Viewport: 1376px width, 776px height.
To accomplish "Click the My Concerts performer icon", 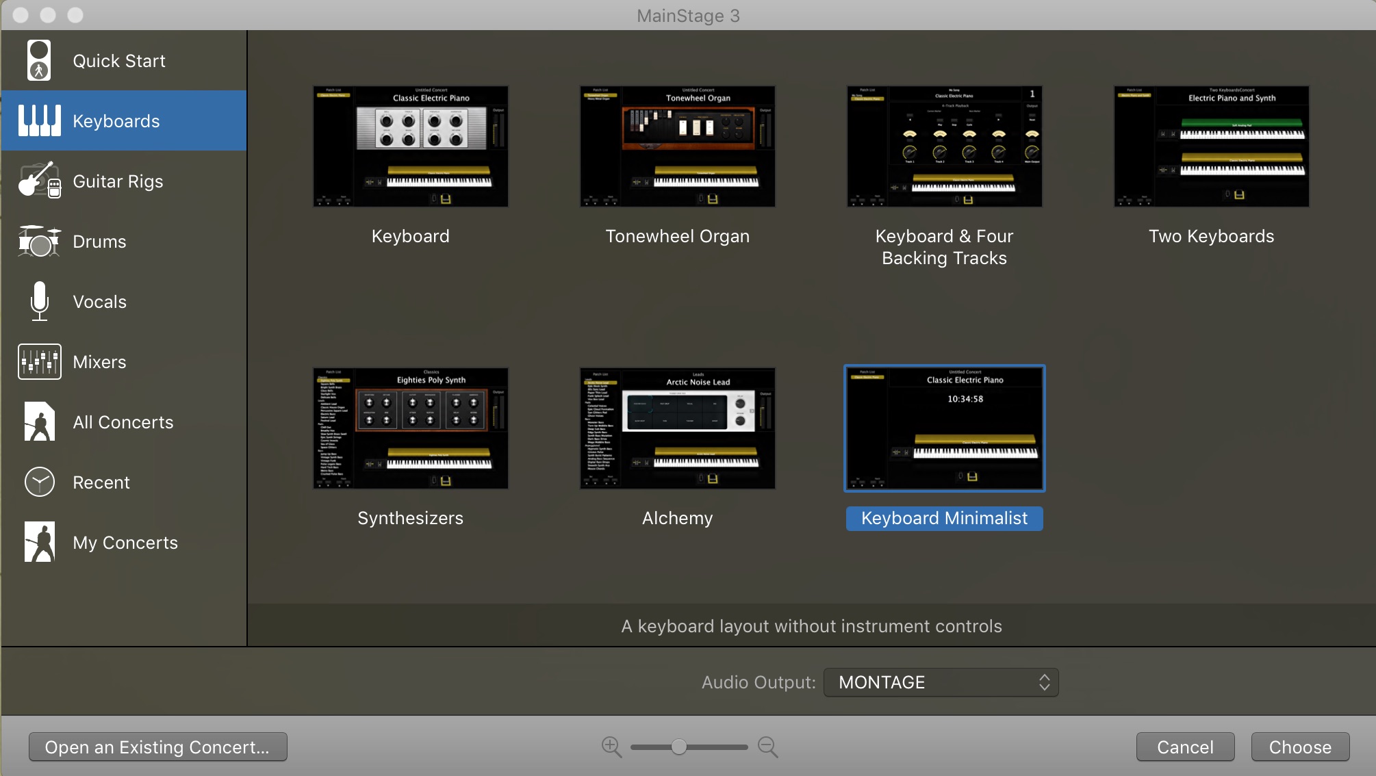I will [x=39, y=541].
